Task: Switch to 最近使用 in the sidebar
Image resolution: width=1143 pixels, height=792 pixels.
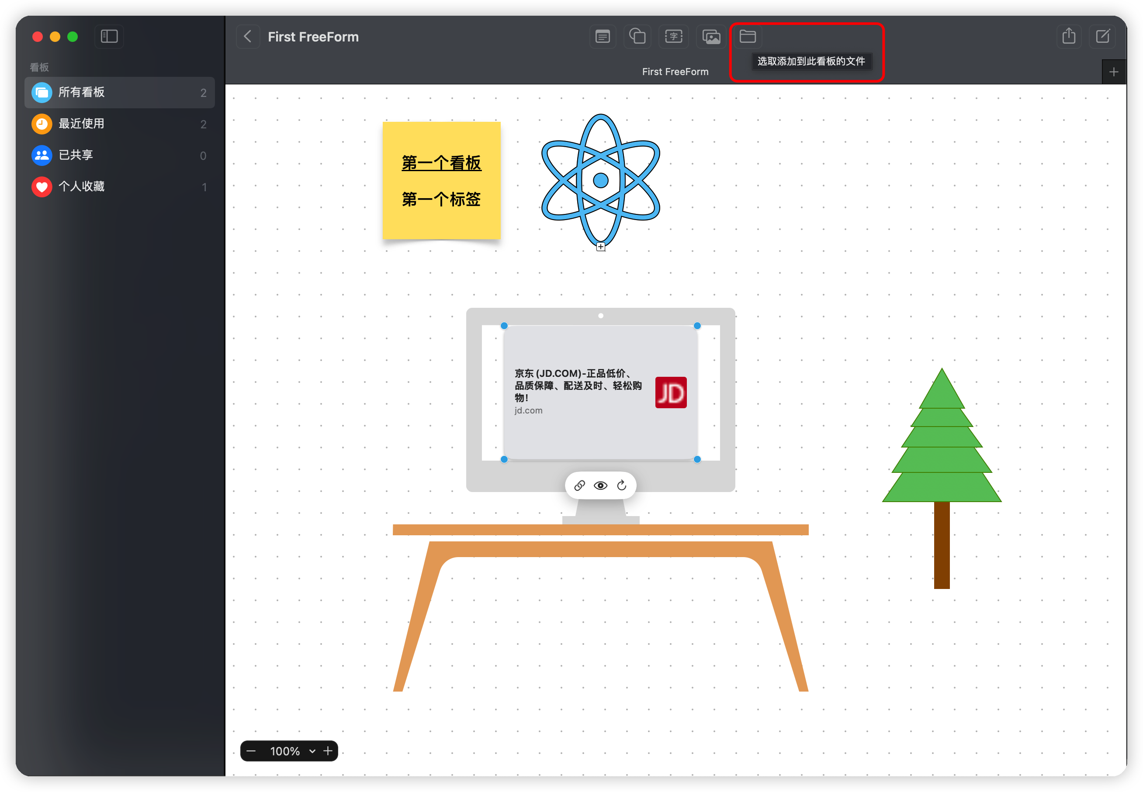Action: coord(82,124)
